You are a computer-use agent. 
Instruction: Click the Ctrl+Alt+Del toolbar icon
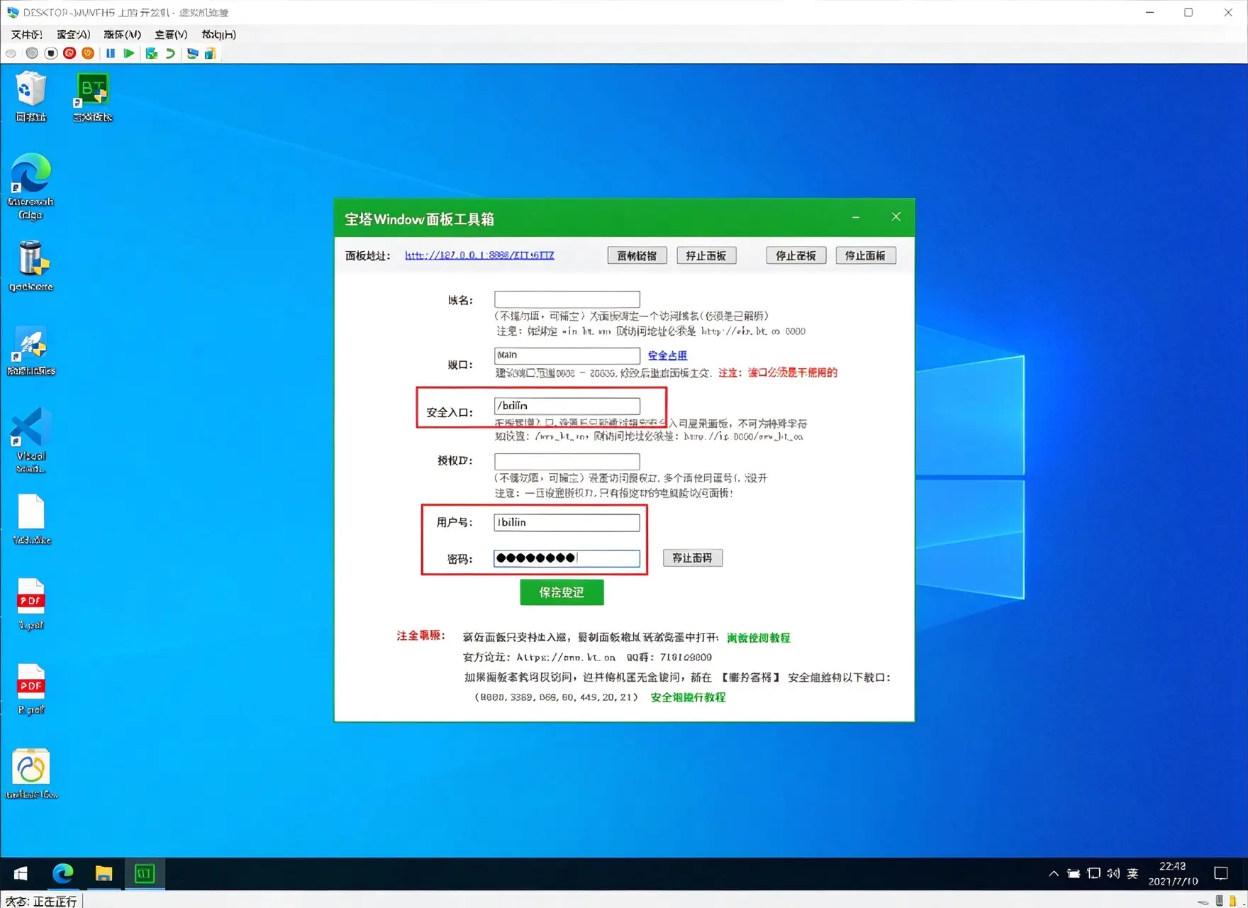click(11, 53)
